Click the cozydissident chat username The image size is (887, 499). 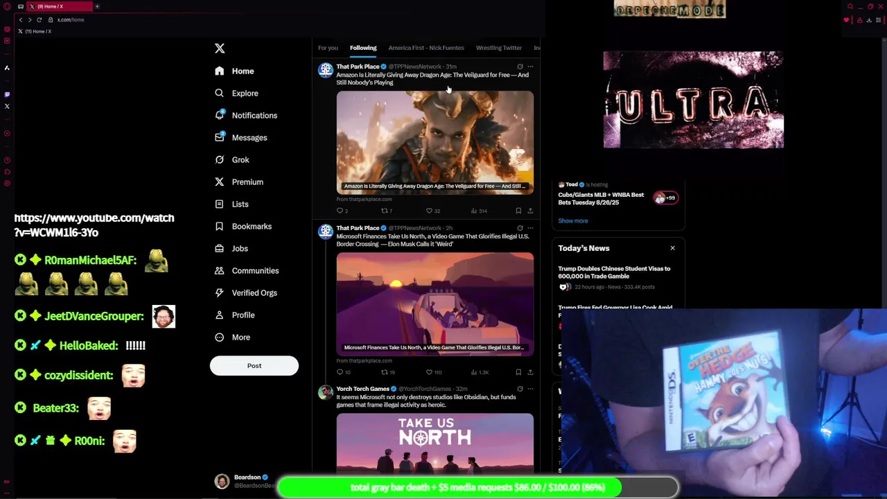(x=78, y=376)
